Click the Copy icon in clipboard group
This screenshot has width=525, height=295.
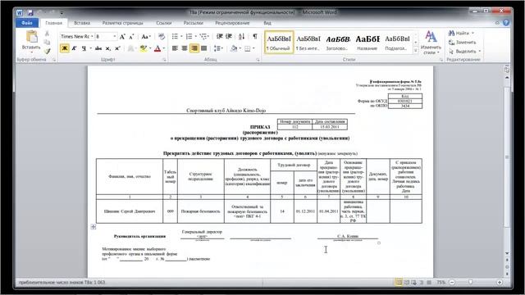[x=47, y=42]
